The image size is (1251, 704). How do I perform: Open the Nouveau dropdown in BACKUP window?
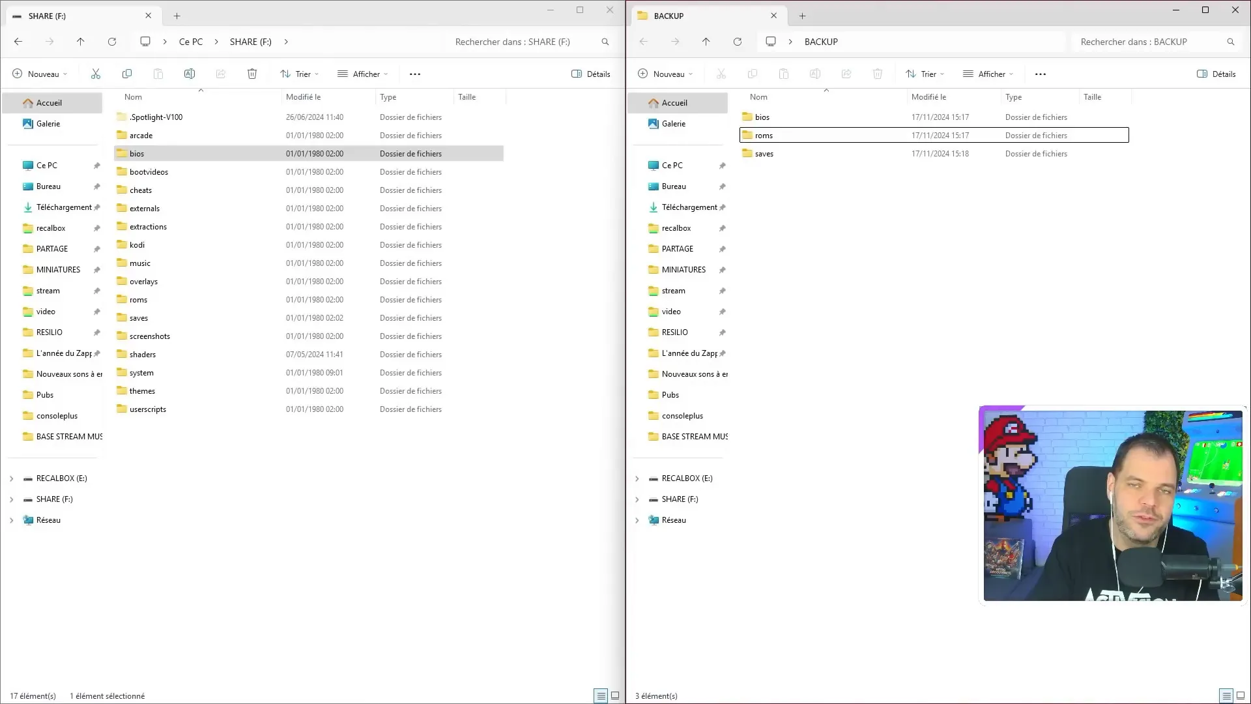[x=665, y=74]
